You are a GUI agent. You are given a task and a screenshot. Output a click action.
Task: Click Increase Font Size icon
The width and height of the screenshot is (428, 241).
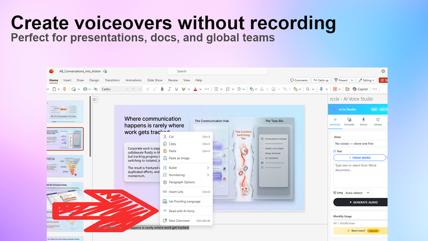tap(147, 89)
